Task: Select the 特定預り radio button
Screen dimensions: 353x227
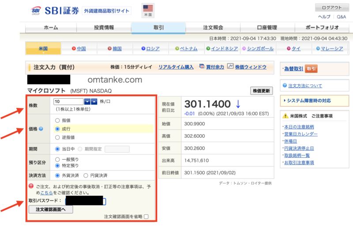Action: [x=57, y=166]
